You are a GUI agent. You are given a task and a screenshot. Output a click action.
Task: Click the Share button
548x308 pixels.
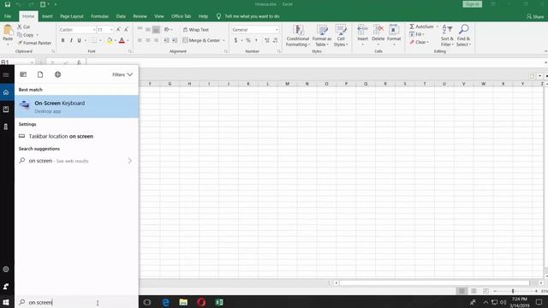[x=535, y=16]
